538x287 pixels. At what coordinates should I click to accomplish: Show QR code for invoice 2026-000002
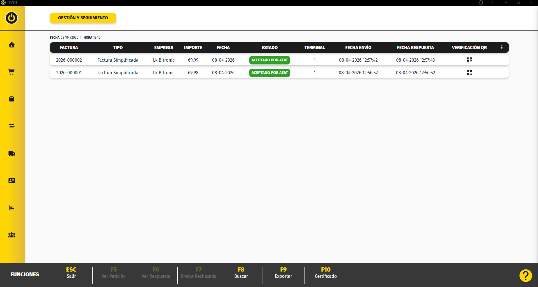469,60
